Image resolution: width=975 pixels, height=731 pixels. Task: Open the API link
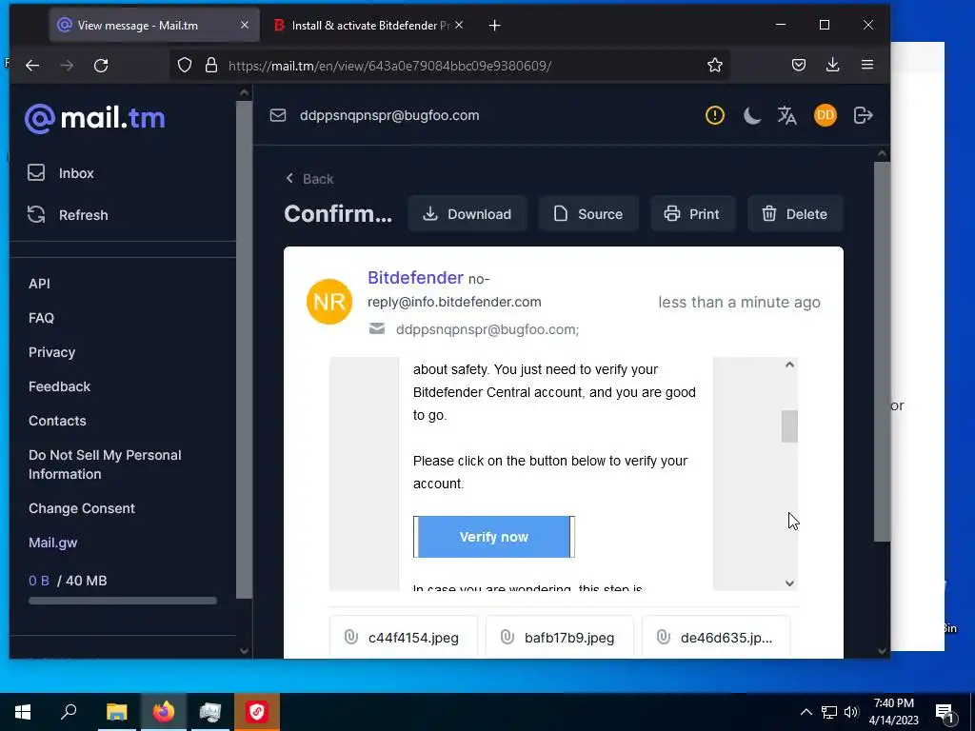tap(39, 284)
